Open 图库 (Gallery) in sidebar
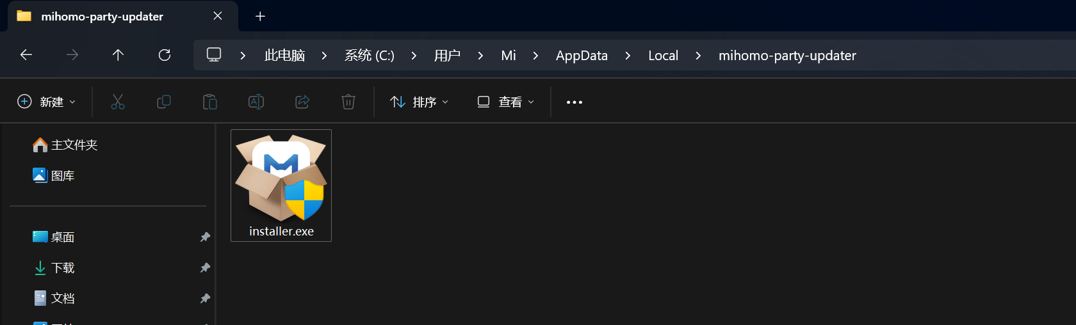1076x325 pixels. pyautogui.click(x=54, y=175)
